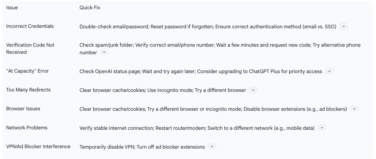
Task: Select the VPN/Ad Blocker Interference label
Action: tap(38, 147)
